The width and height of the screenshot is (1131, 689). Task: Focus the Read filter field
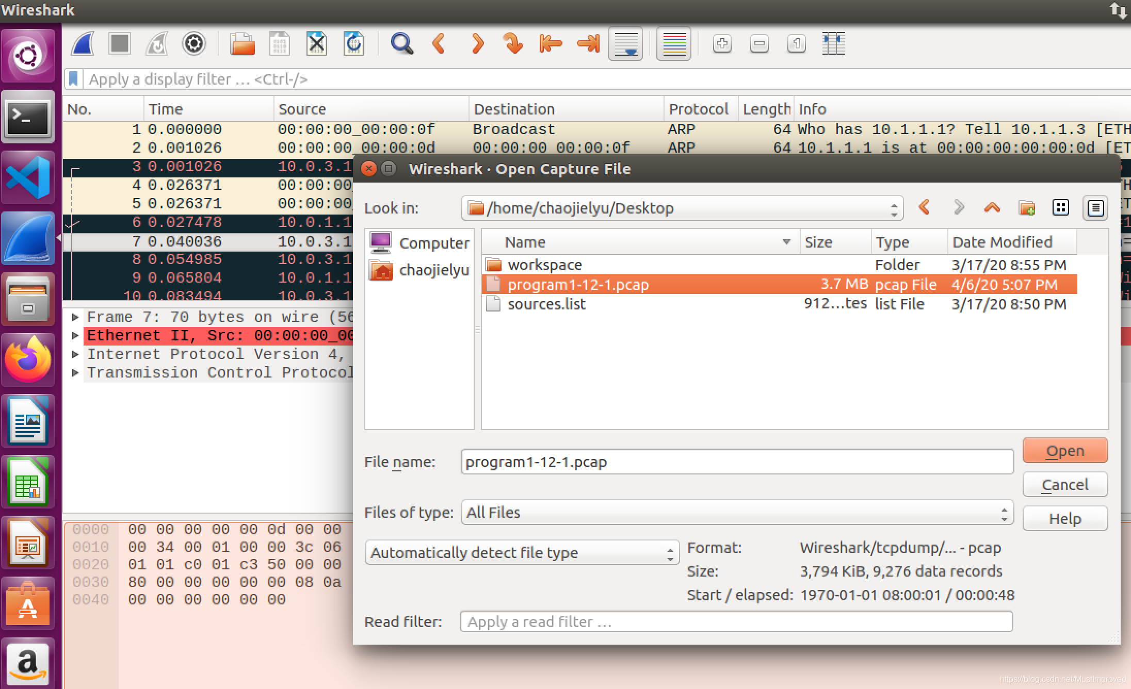click(737, 621)
